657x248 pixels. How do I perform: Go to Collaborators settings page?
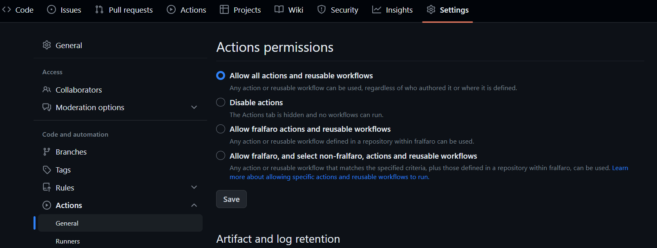point(78,90)
